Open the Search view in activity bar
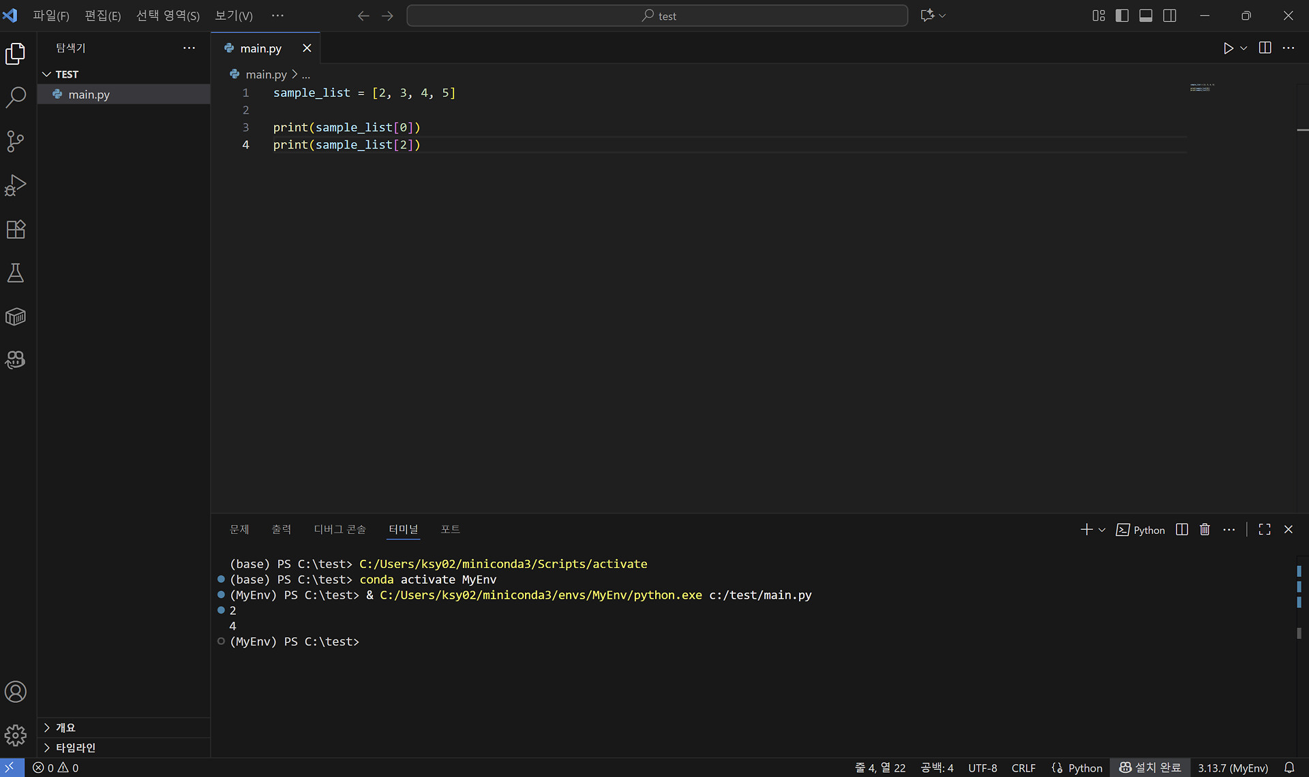Image resolution: width=1309 pixels, height=777 pixels. tap(16, 97)
